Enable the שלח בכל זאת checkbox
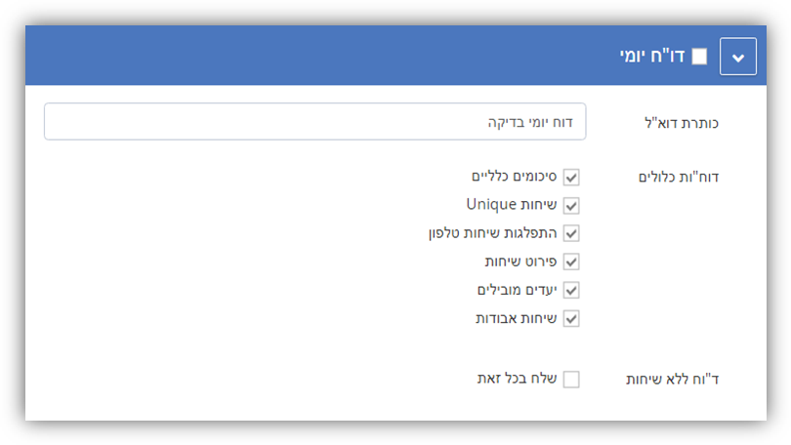This screenshot has height=445, width=791. coord(571,380)
